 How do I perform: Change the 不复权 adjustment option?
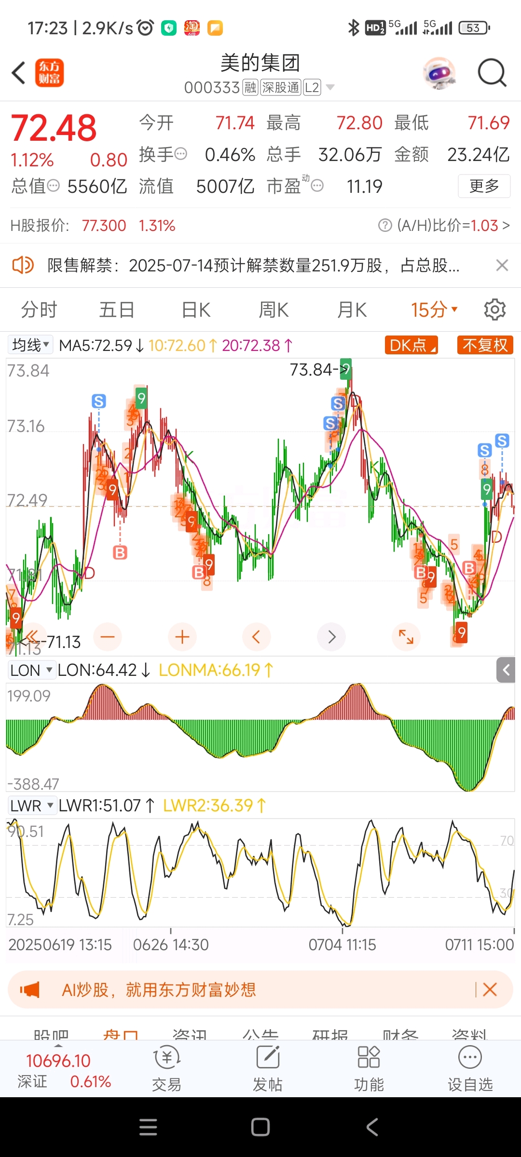[485, 345]
